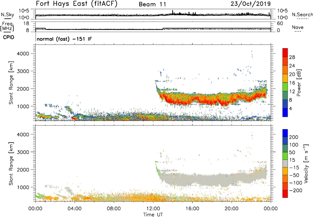Click the 'CPID' label
Image resolution: width=313 pixels, height=217 pixels.
pyautogui.click(x=9, y=37)
